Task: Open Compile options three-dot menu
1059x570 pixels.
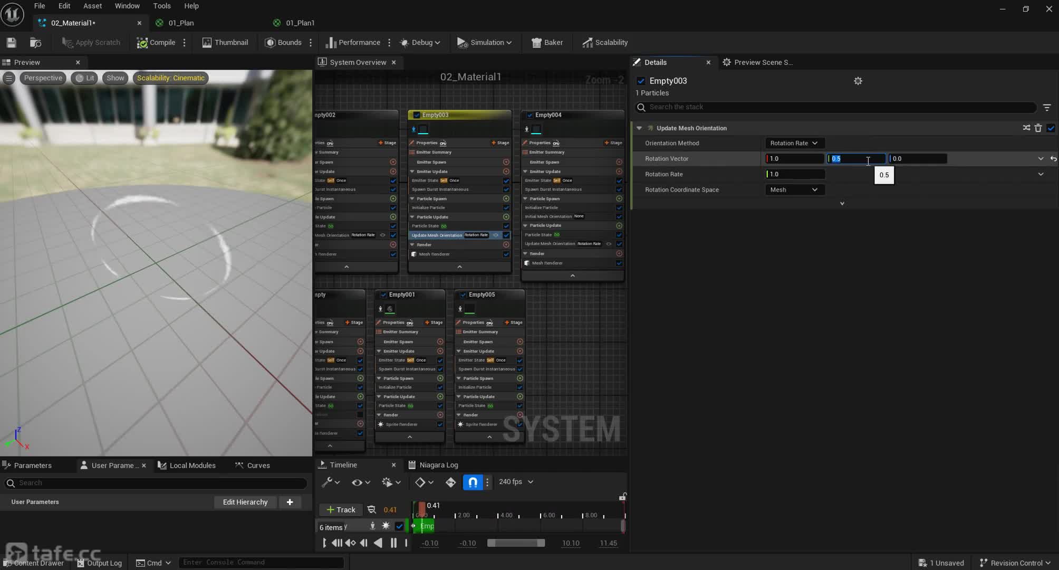Action: tap(184, 43)
